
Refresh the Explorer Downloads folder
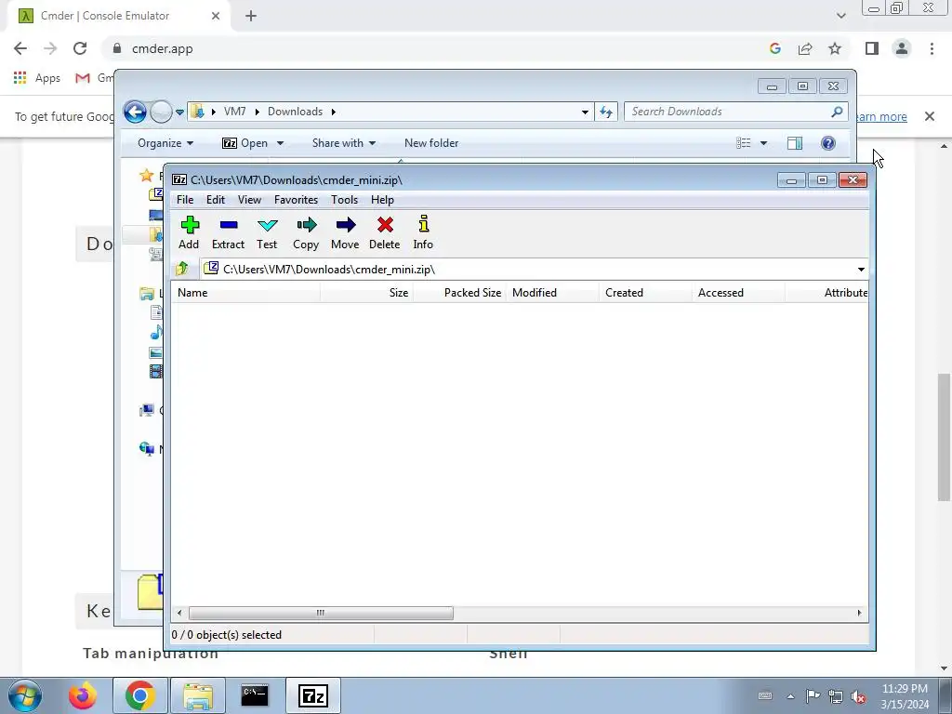tap(606, 112)
